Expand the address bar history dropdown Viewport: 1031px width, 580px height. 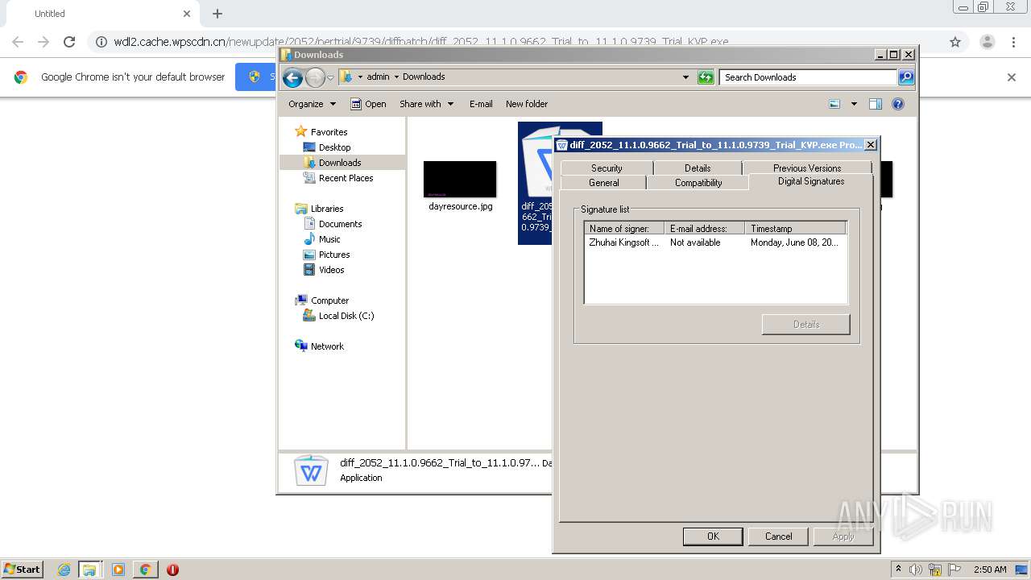685,77
